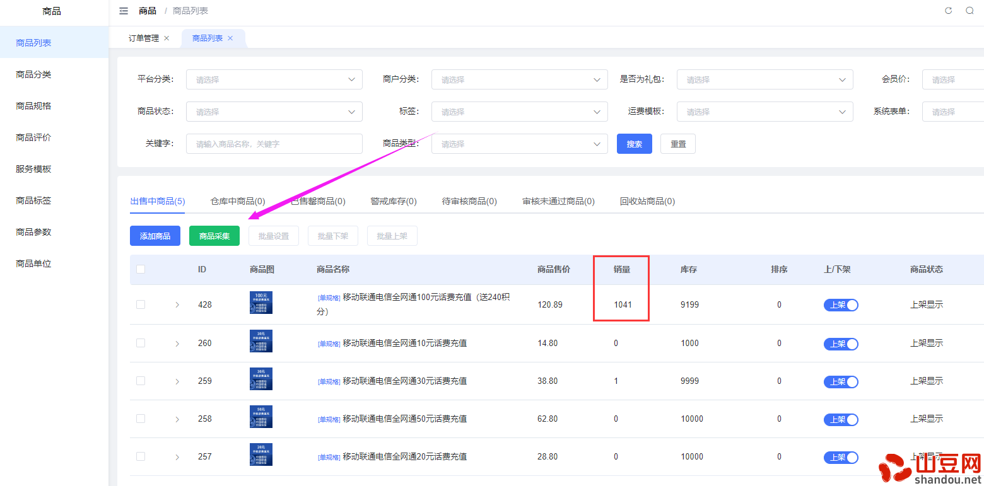
Task: Open thumbnail of product ID 259
Action: point(261,379)
